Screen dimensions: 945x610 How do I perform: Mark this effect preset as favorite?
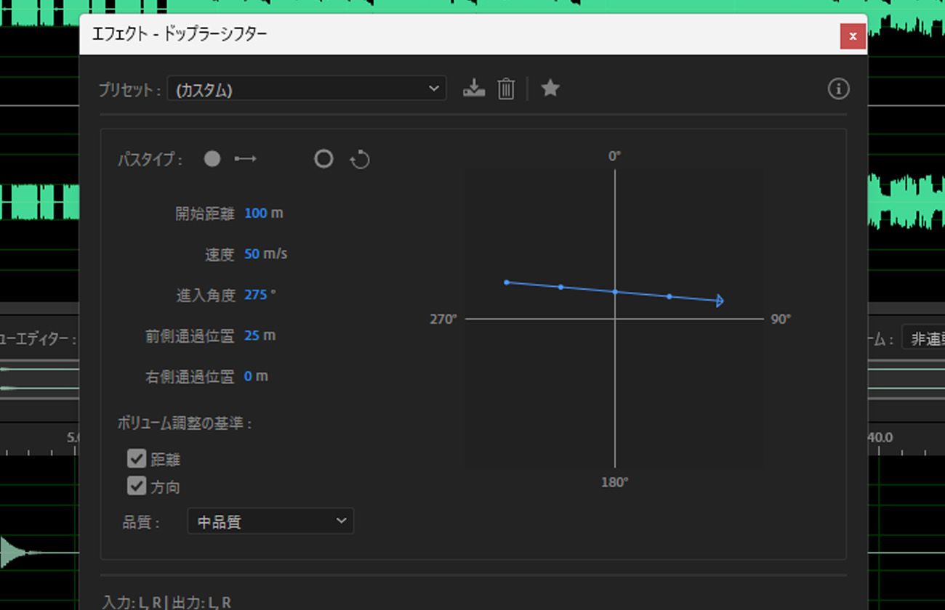pos(550,88)
